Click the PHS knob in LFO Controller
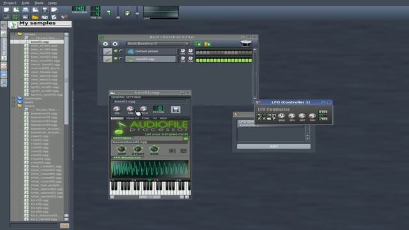Image resolution: width=409 pixels, height=230 pixels. [313, 116]
